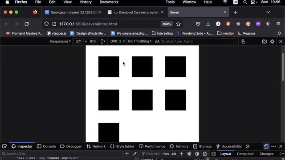
Task: Focus the Custom User Agent field
Action: coord(199,41)
